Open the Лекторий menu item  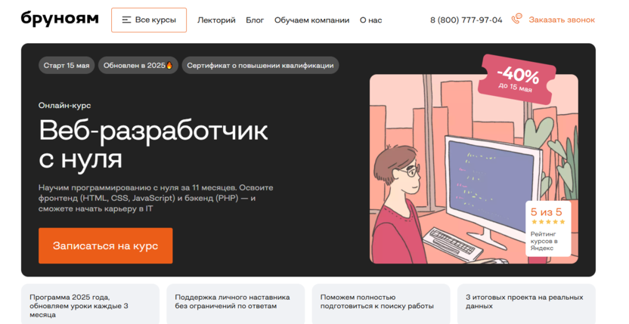click(216, 20)
